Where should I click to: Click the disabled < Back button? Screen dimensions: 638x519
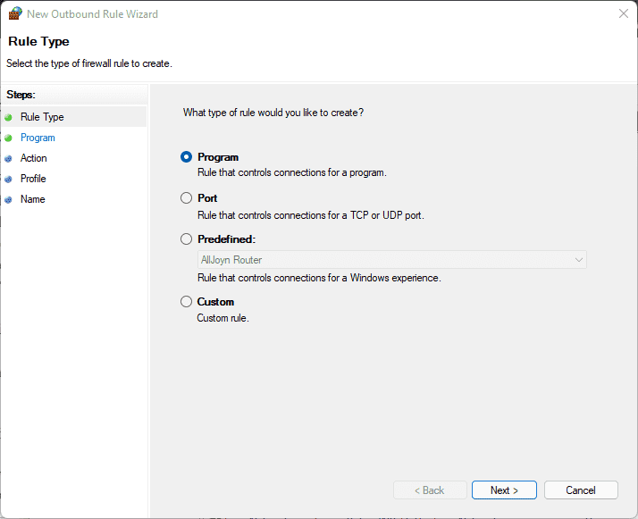click(430, 490)
